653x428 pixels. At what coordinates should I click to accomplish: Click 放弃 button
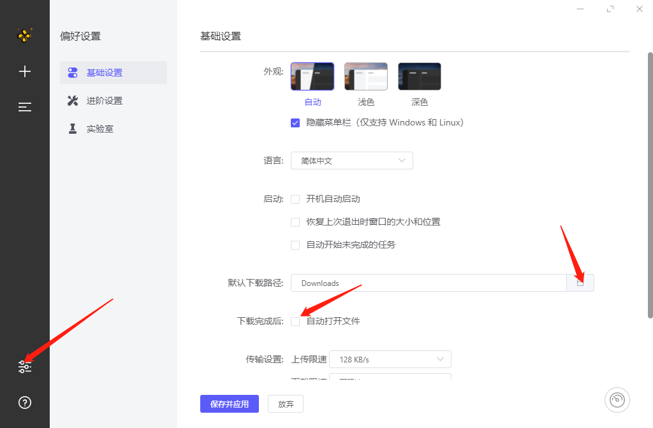pyautogui.click(x=286, y=404)
